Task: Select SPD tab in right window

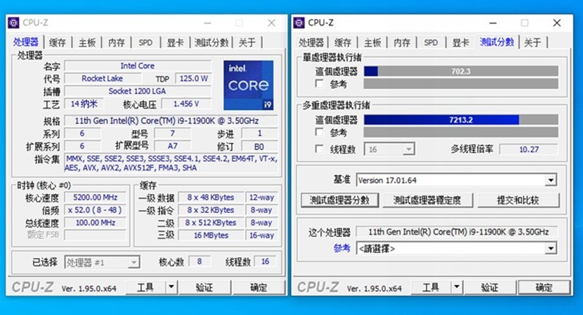Action: tap(431, 42)
